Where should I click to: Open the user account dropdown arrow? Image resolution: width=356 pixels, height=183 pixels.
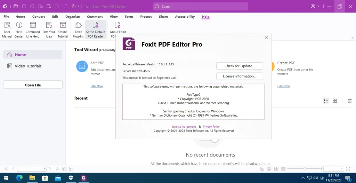click(x=318, y=6)
